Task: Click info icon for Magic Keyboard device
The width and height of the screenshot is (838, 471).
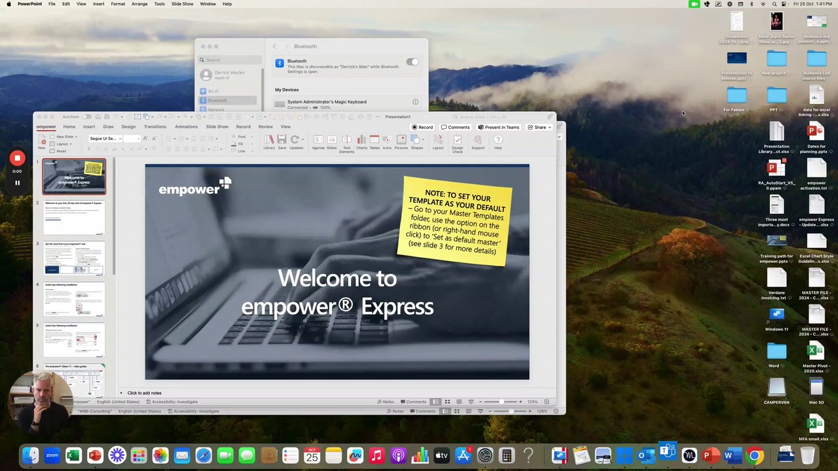Action: click(x=415, y=102)
